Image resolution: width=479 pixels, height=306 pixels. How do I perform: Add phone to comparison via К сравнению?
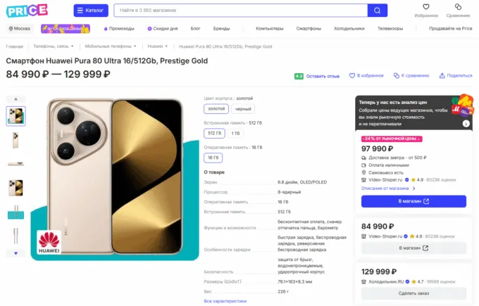[411, 75]
